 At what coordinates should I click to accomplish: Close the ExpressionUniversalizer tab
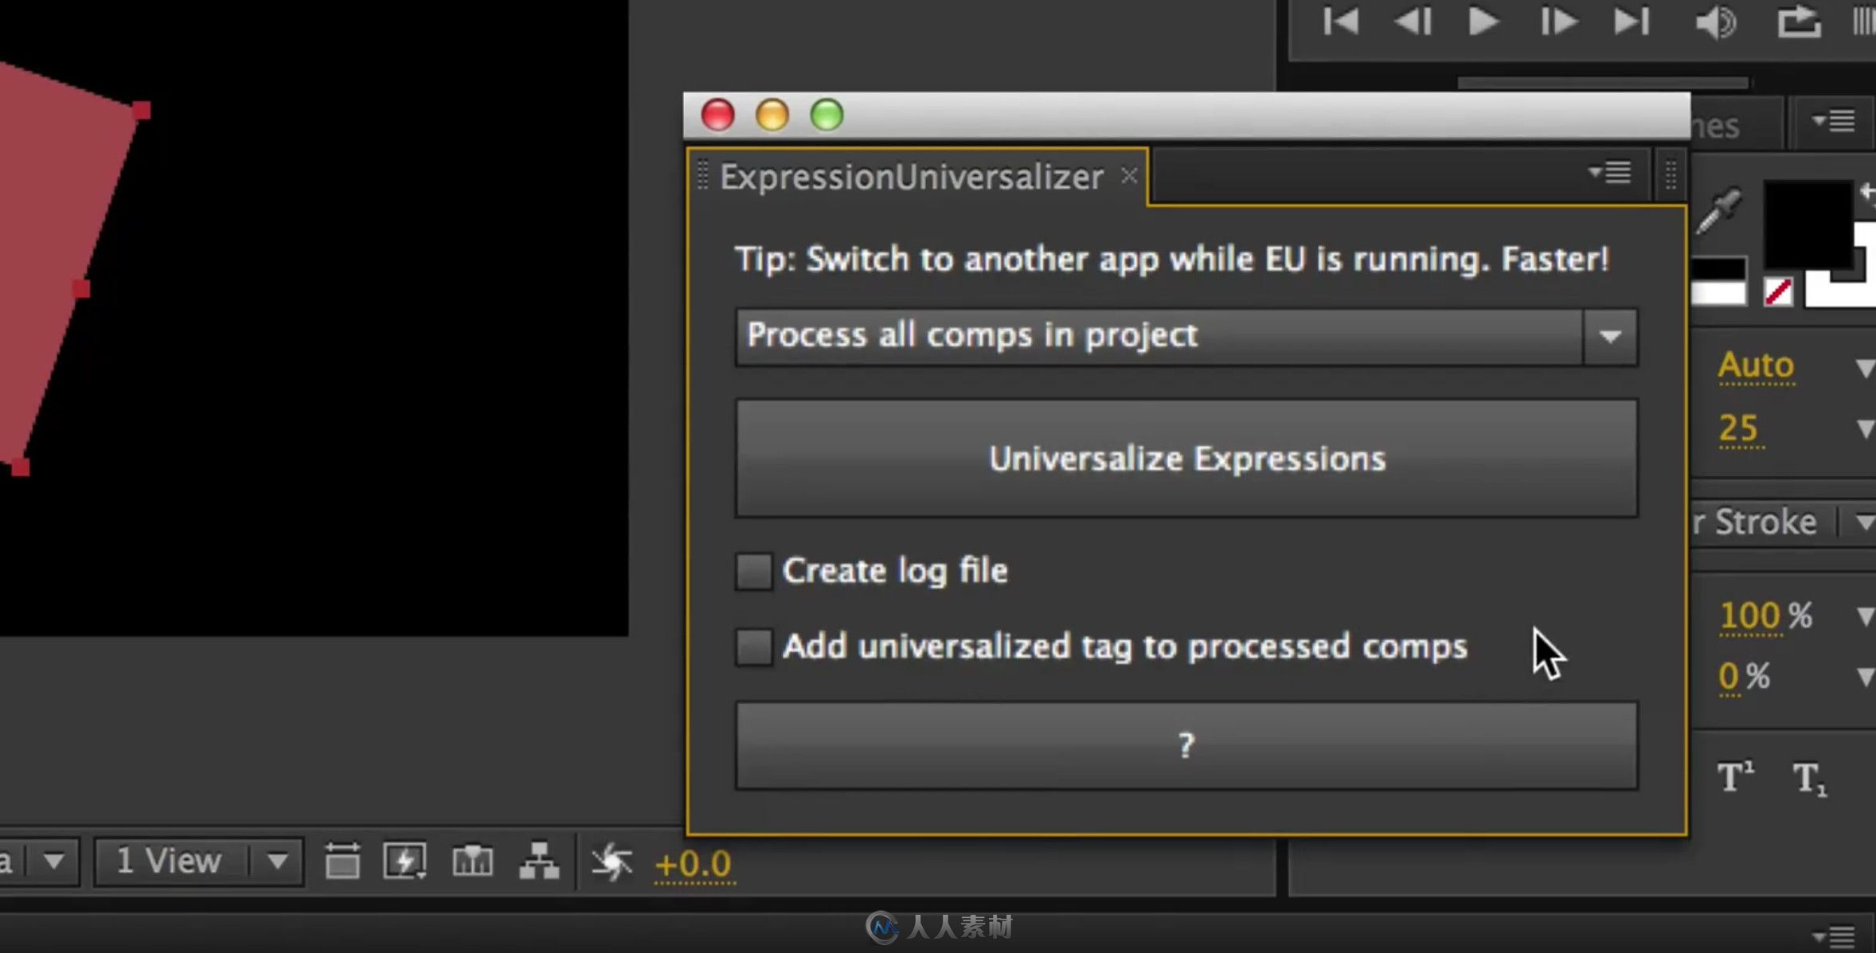coord(1128,176)
